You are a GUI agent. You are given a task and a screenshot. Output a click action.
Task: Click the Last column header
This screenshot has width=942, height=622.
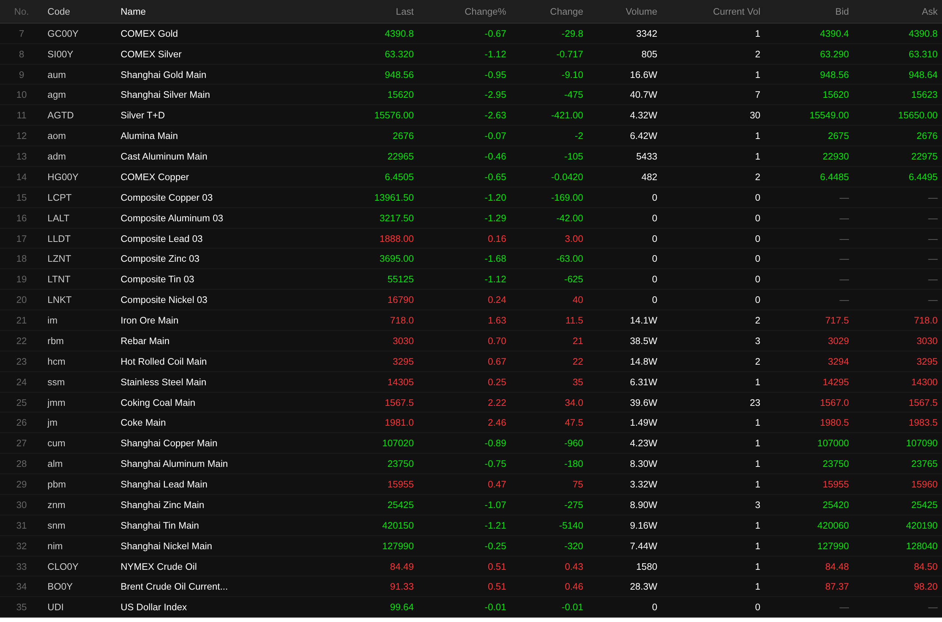(404, 11)
